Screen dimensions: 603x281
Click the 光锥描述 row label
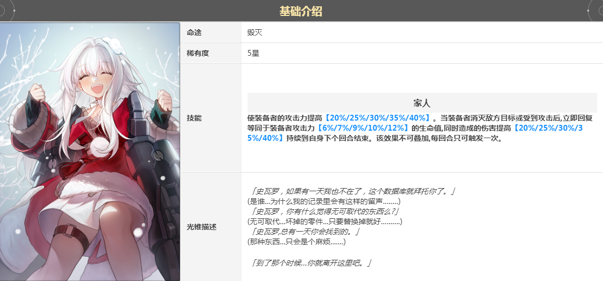tap(201, 227)
